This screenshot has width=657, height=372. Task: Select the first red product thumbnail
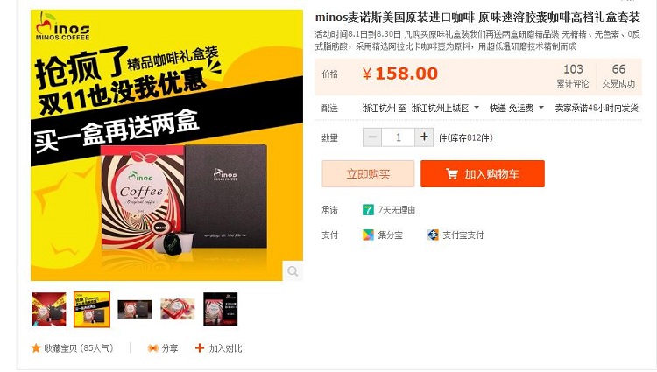pyautogui.click(x=49, y=309)
